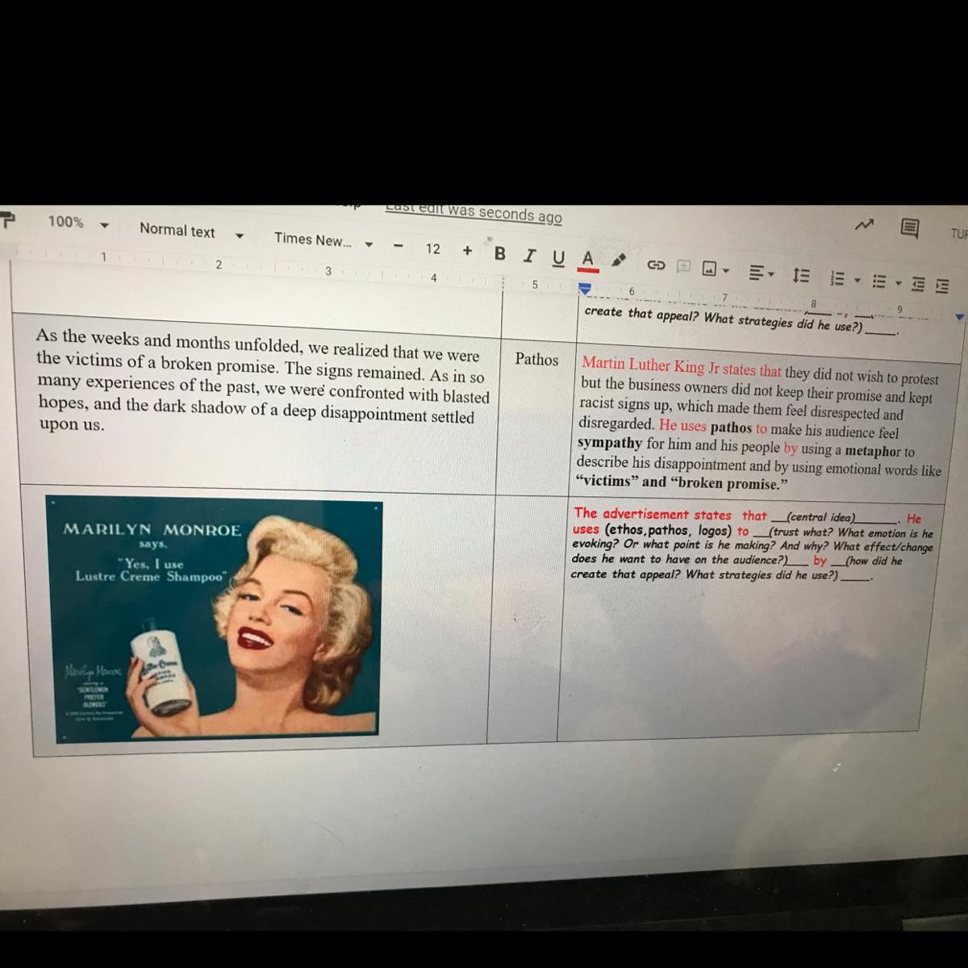Increase font size with plus button

tap(467, 251)
